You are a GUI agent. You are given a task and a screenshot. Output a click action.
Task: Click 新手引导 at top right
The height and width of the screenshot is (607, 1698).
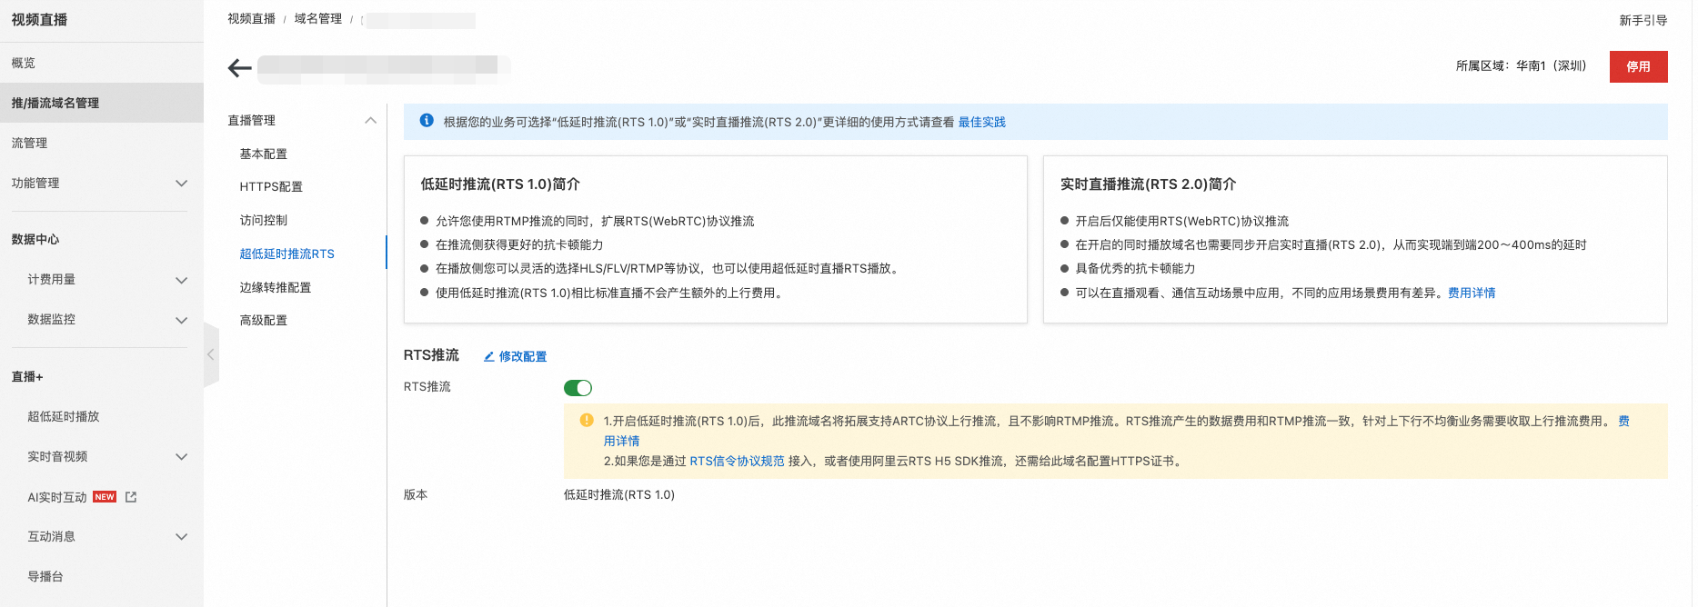pyautogui.click(x=1643, y=20)
